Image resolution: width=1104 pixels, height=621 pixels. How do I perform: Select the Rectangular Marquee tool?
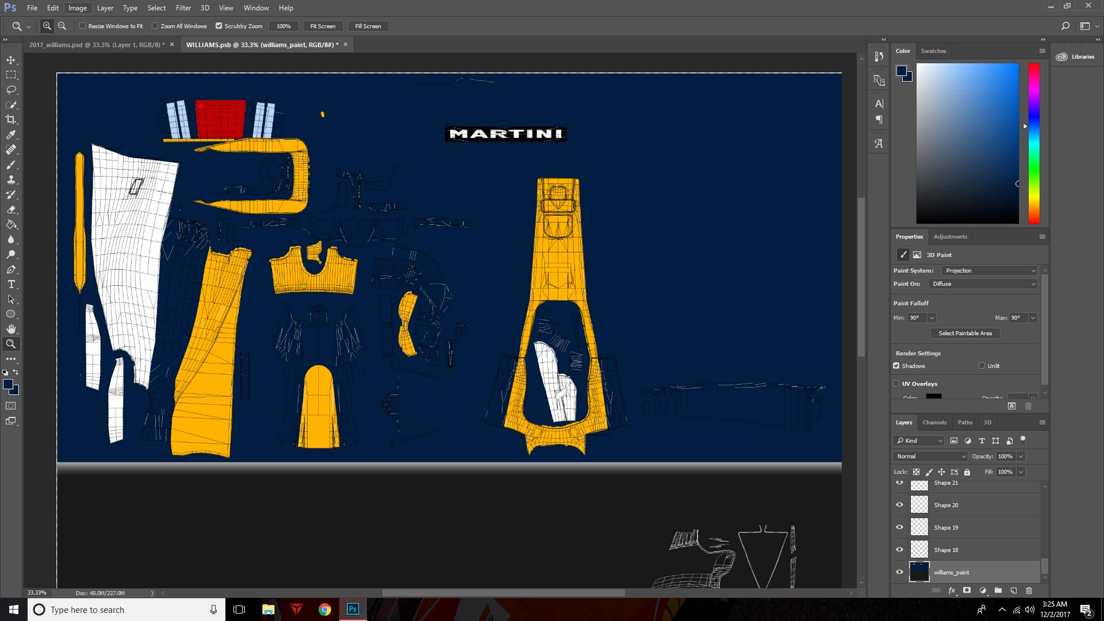[11, 75]
